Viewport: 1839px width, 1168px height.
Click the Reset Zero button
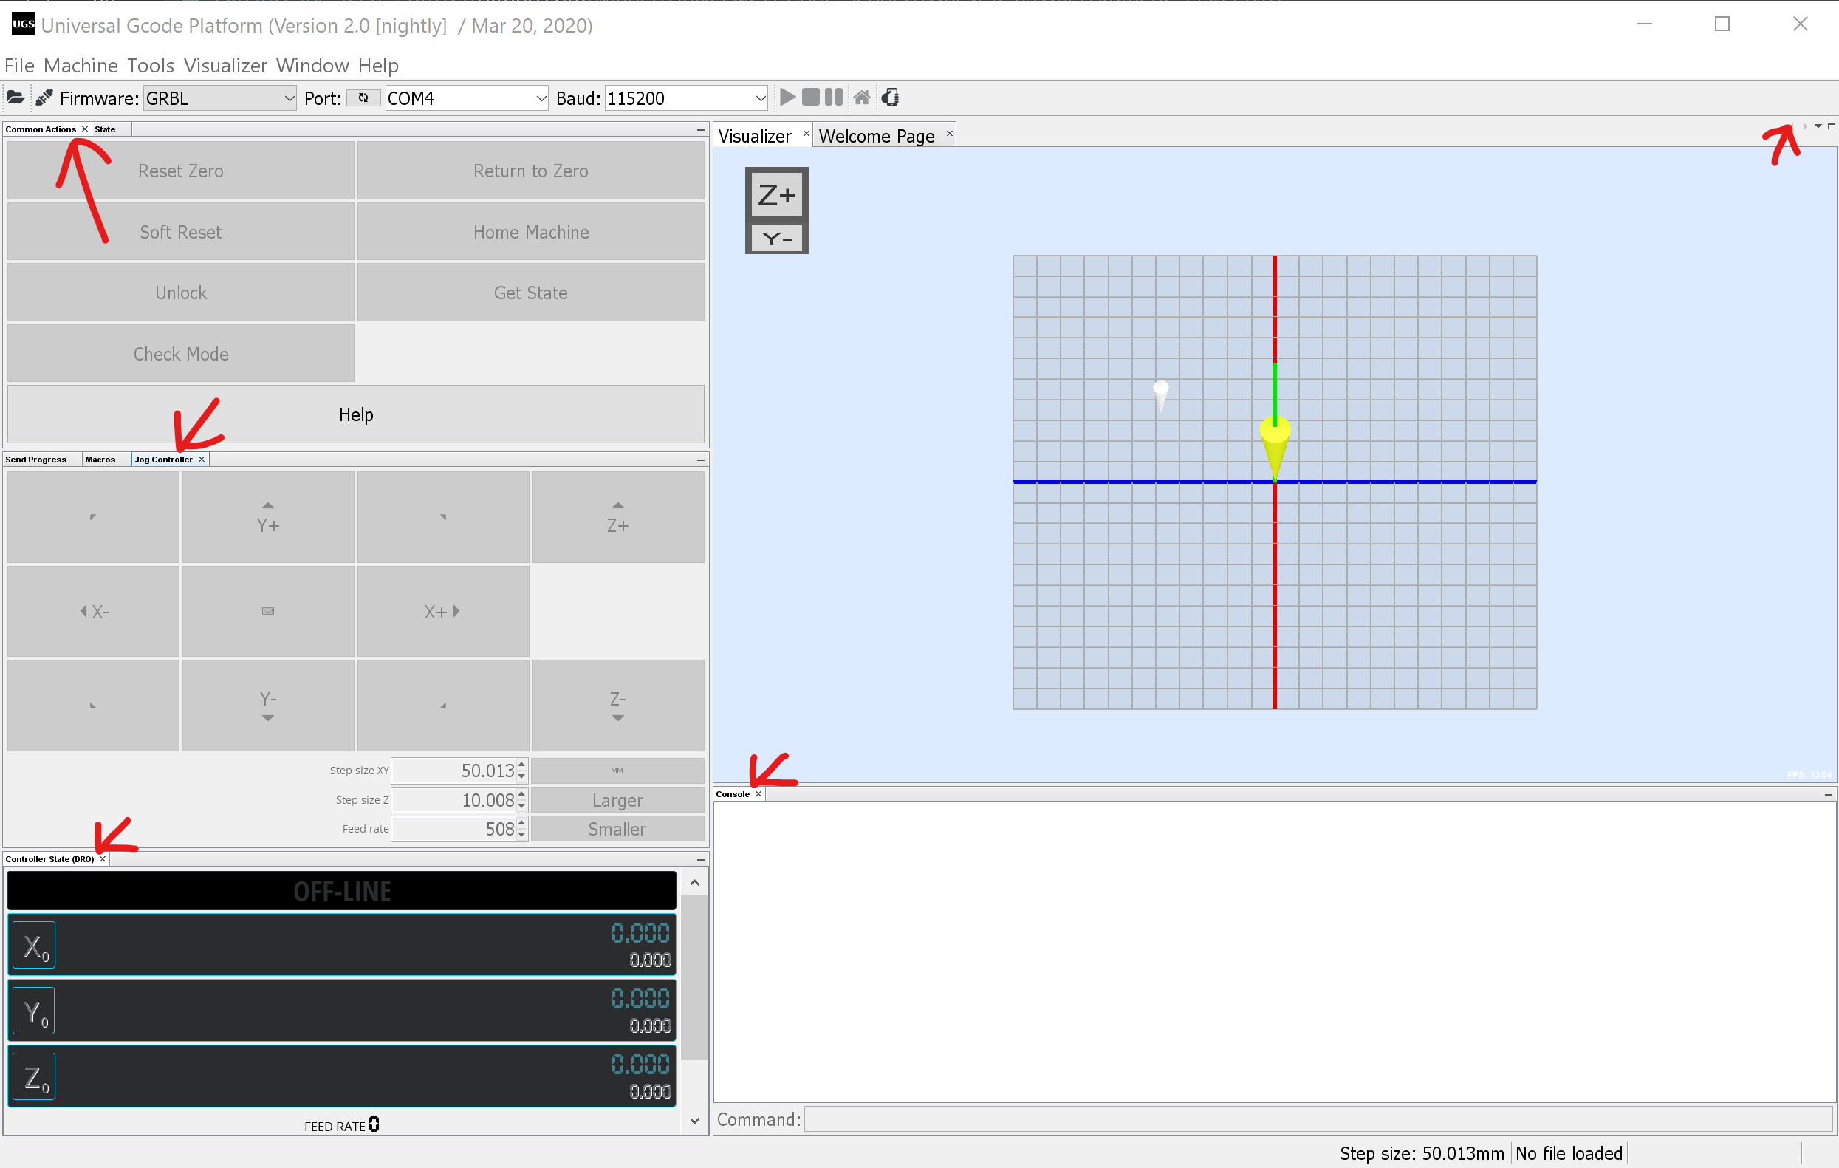click(181, 171)
